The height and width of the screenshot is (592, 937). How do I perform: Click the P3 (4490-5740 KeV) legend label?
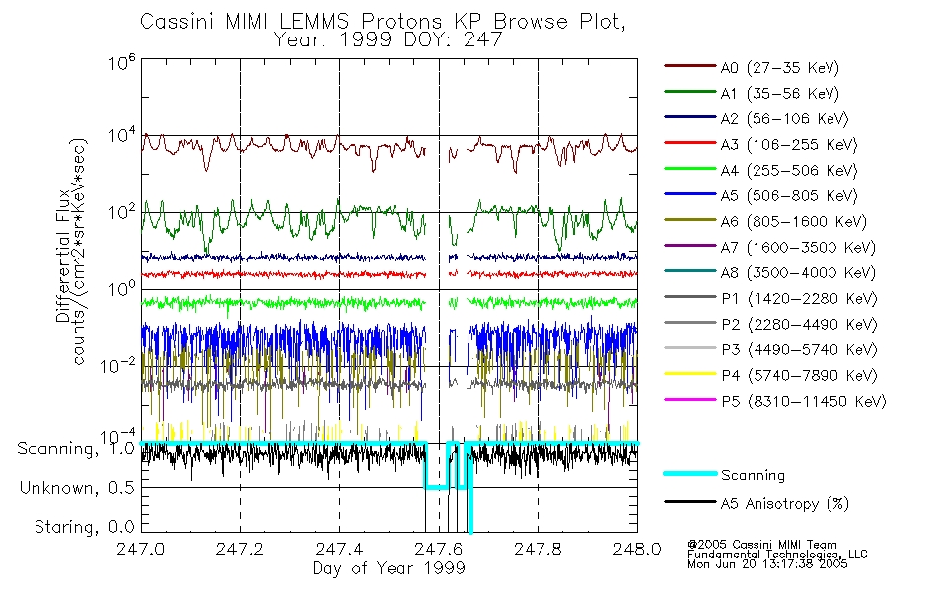pyautogui.click(x=799, y=350)
